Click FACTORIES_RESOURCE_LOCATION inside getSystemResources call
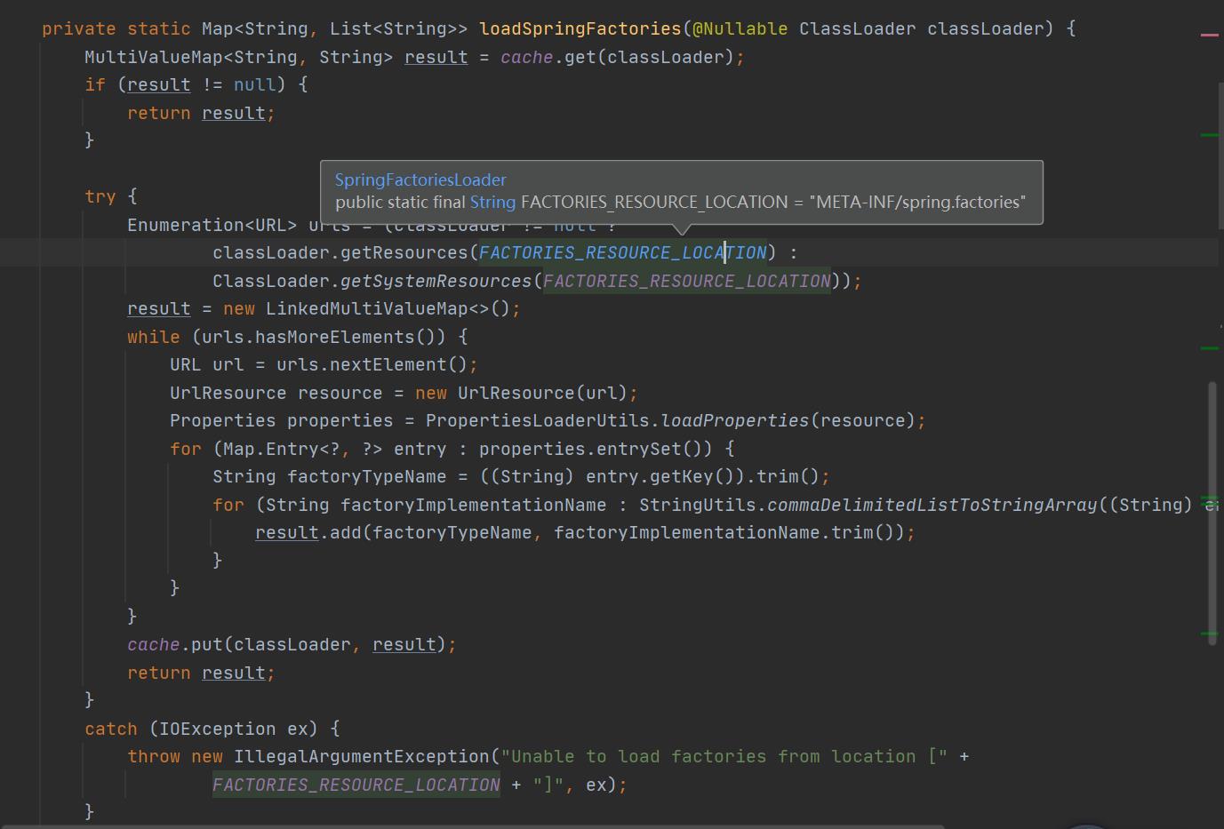Image resolution: width=1224 pixels, height=829 pixels. pos(687,282)
